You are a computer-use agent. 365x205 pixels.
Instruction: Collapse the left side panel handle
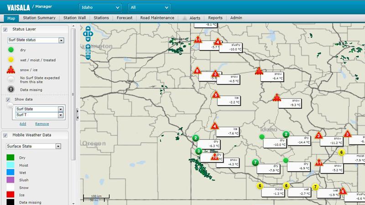pos(78,118)
